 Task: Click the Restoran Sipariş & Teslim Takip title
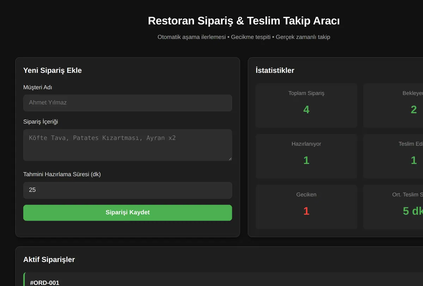click(244, 21)
